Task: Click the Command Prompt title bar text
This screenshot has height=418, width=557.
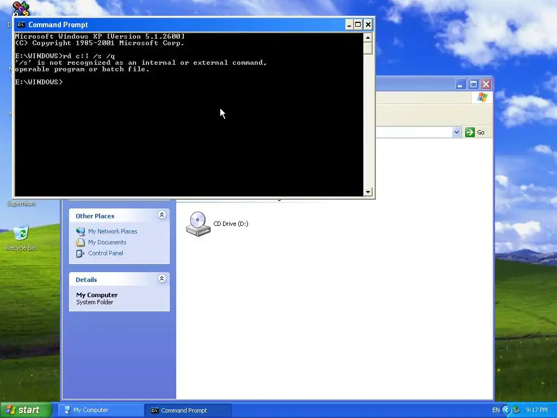Action: pyautogui.click(x=58, y=24)
